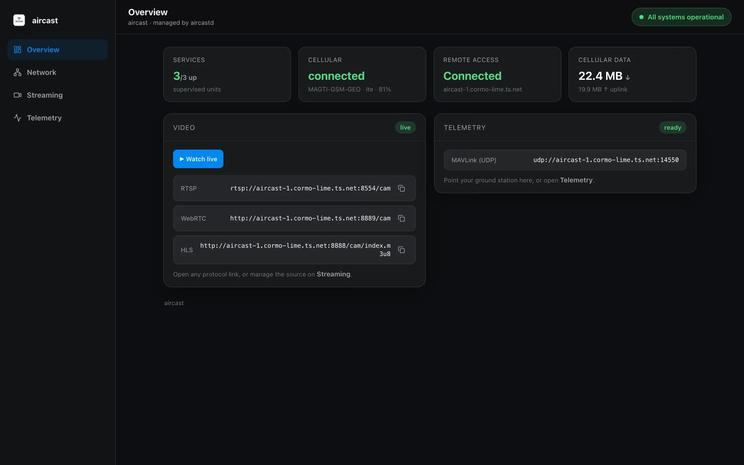Click the Network topology icon in sidebar

[17, 72]
